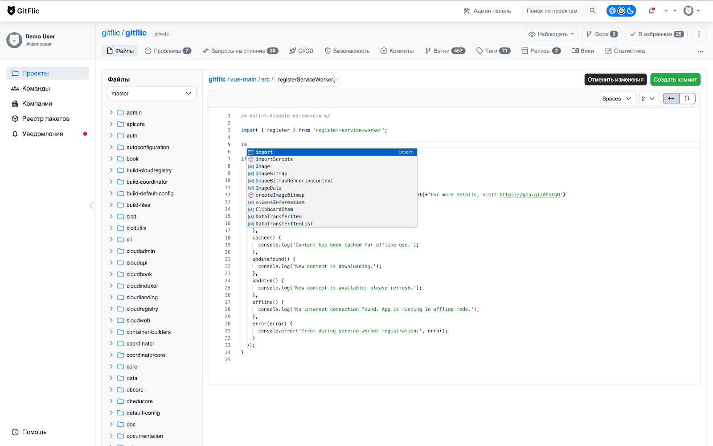Click the Форк button
Image resolution: width=713 pixels, height=446 pixels.
[x=601, y=34]
